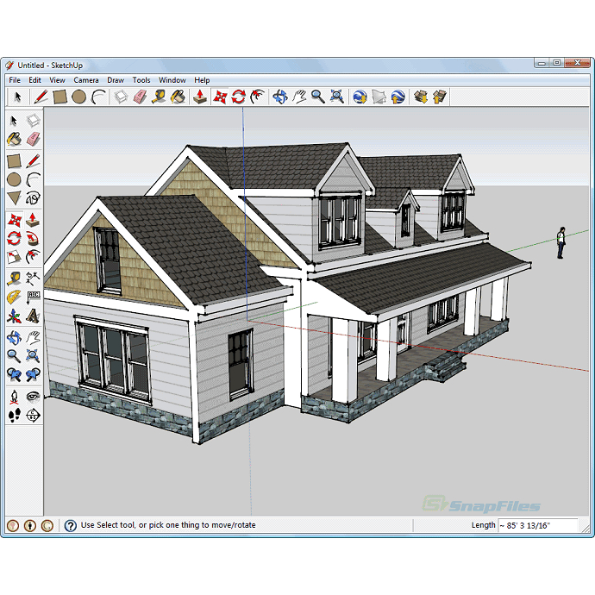Image resolution: width=595 pixels, height=595 pixels.
Task: Open the Tools menu
Action: [141, 80]
